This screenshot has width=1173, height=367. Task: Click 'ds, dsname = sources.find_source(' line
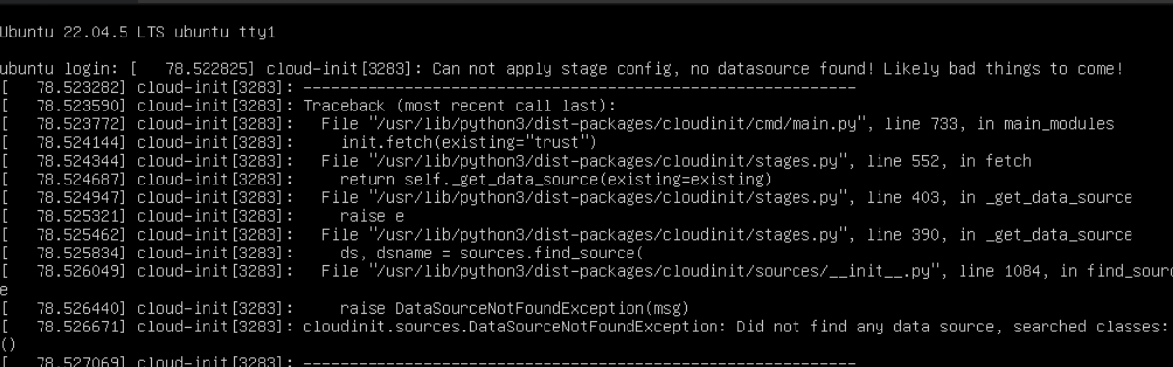click(x=491, y=253)
